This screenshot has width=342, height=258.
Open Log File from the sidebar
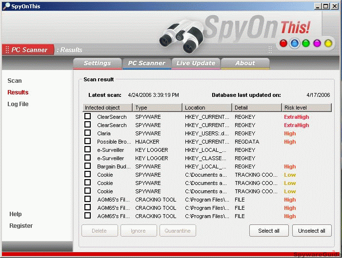pyautogui.click(x=18, y=104)
